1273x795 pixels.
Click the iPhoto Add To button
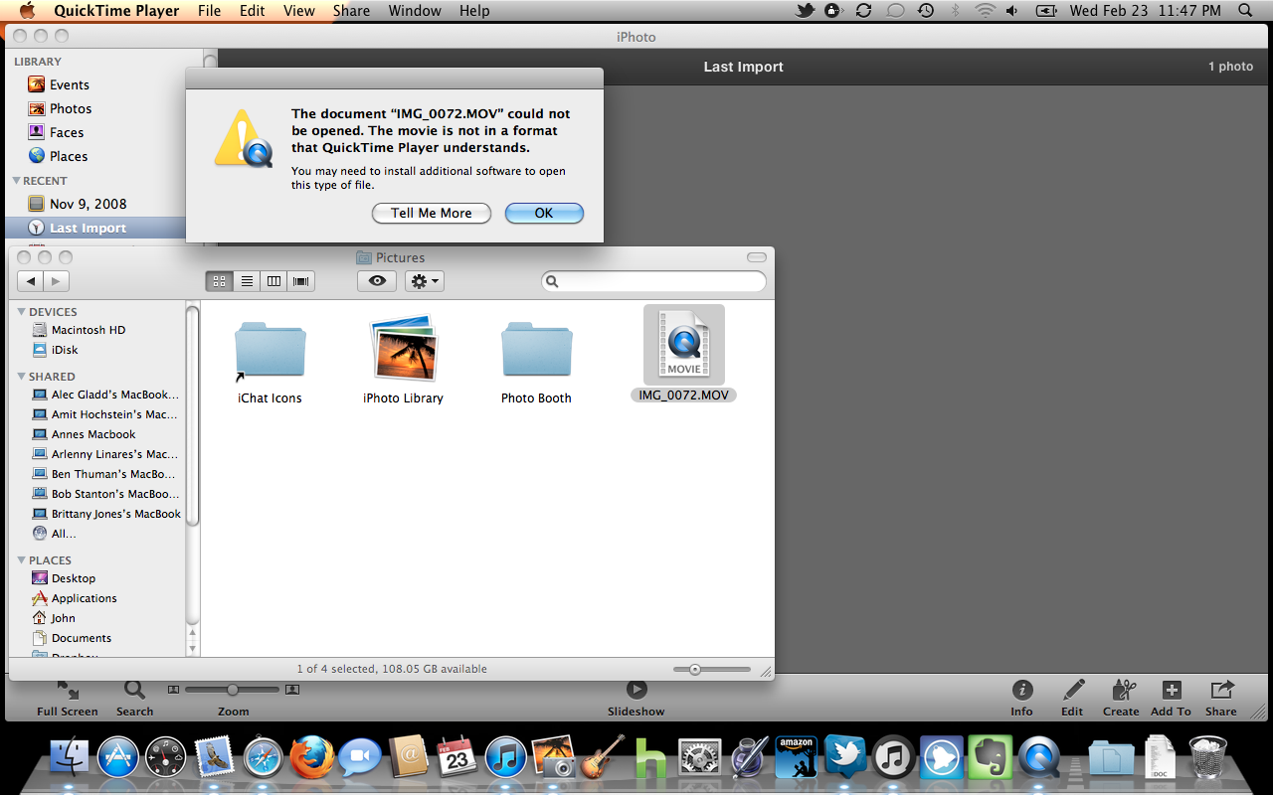click(x=1171, y=698)
